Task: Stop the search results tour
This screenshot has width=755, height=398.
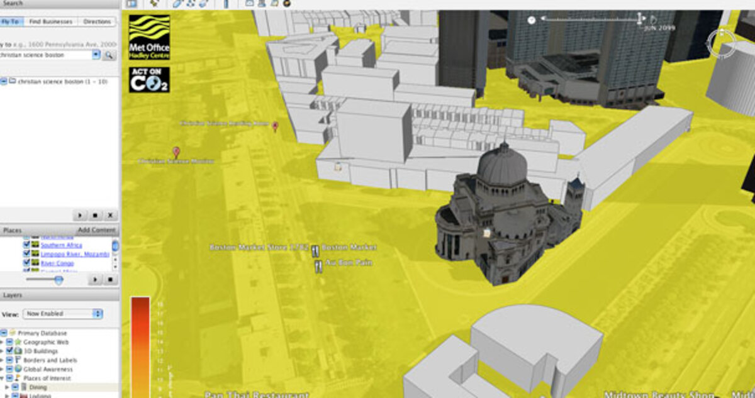Action: 96,215
